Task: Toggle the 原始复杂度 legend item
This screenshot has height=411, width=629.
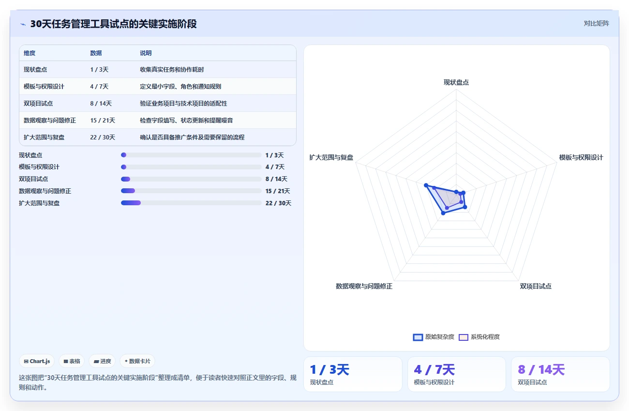Action: [434, 337]
